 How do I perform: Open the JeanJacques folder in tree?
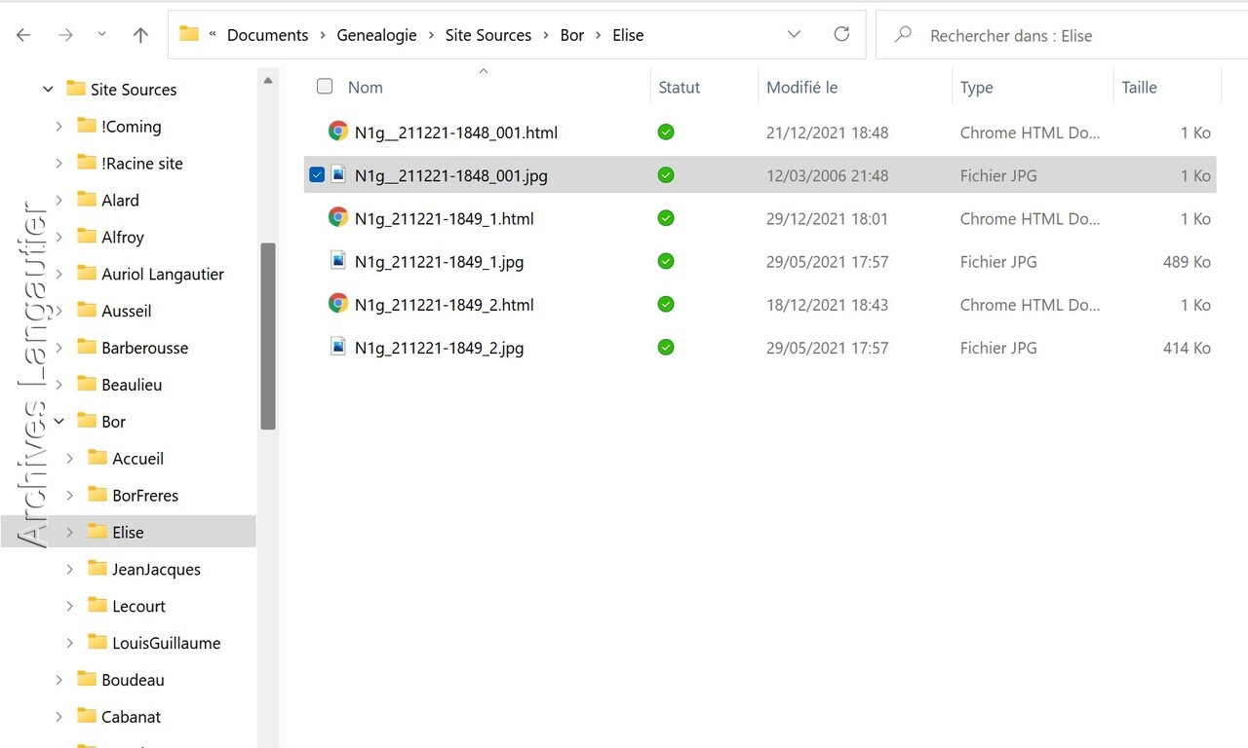pos(156,570)
